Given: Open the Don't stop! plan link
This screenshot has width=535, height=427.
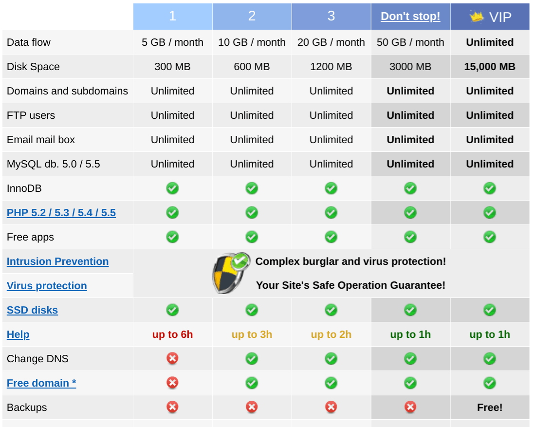Looking at the screenshot, I should pos(410,17).
